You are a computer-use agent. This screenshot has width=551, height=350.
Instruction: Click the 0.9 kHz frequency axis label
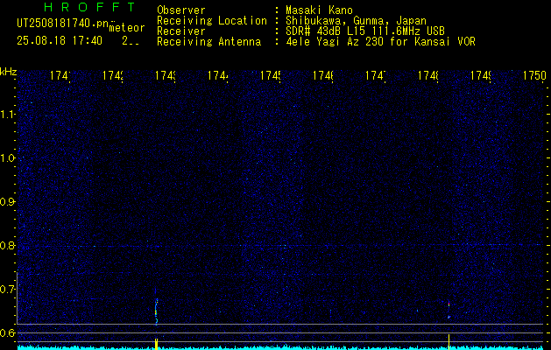pyautogui.click(x=7, y=201)
